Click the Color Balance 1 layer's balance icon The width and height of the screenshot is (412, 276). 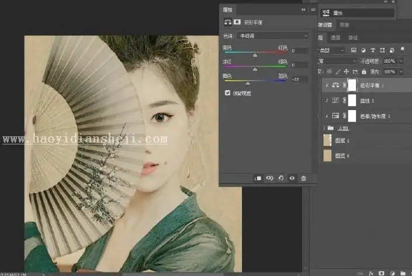pyautogui.click(x=335, y=85)
